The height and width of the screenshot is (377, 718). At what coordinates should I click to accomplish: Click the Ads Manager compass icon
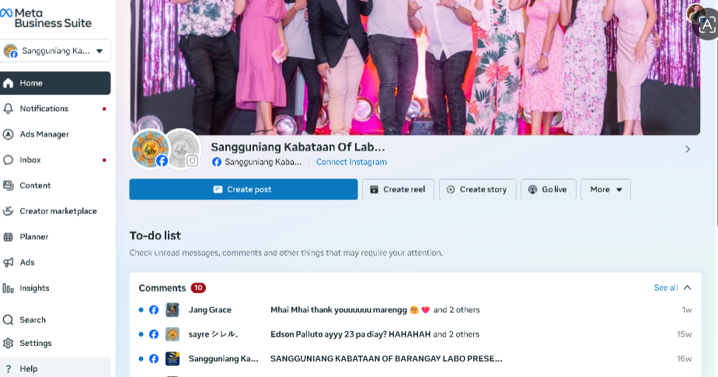pyautogui.click(x=9, y=134)
